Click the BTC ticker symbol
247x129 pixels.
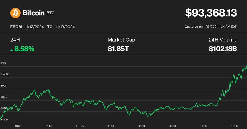50,13
